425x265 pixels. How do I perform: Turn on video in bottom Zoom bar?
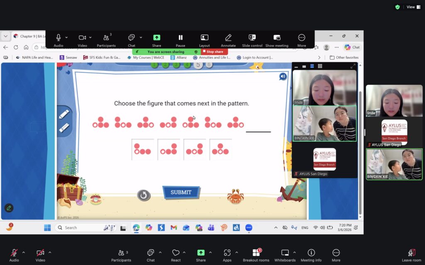pyautogui.click(x=40, y=253)
